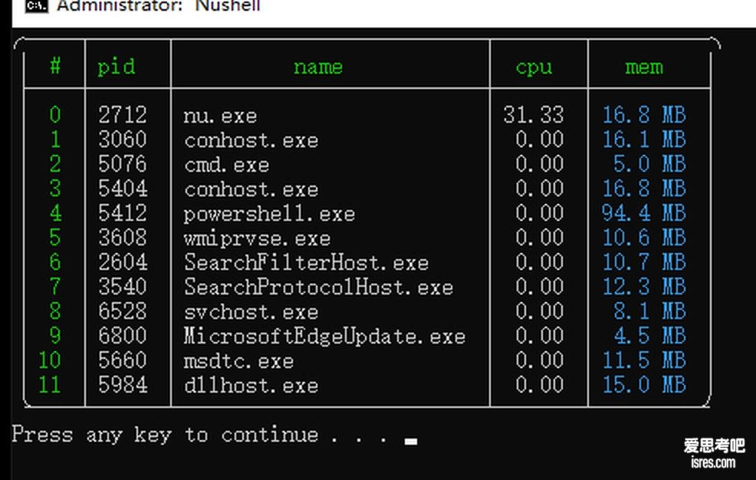Select the msdtc.exe process name

pyautogui.click(x=238, y=361)
